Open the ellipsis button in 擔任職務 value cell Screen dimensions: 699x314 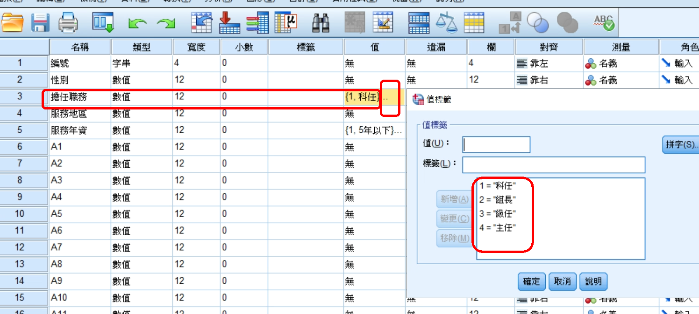(x=385, y=98)
